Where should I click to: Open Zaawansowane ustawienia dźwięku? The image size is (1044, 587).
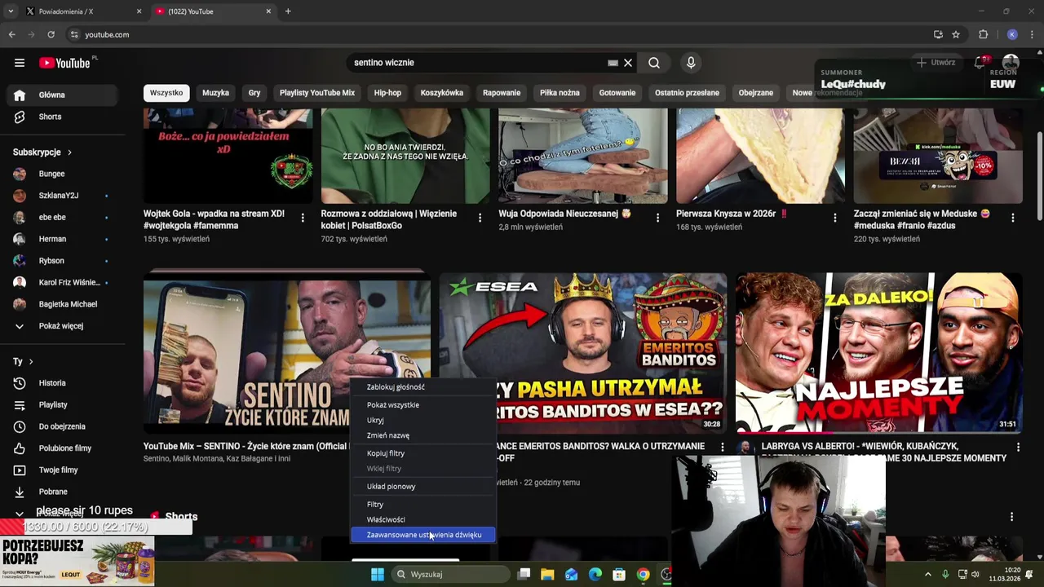tap(423, 535)
